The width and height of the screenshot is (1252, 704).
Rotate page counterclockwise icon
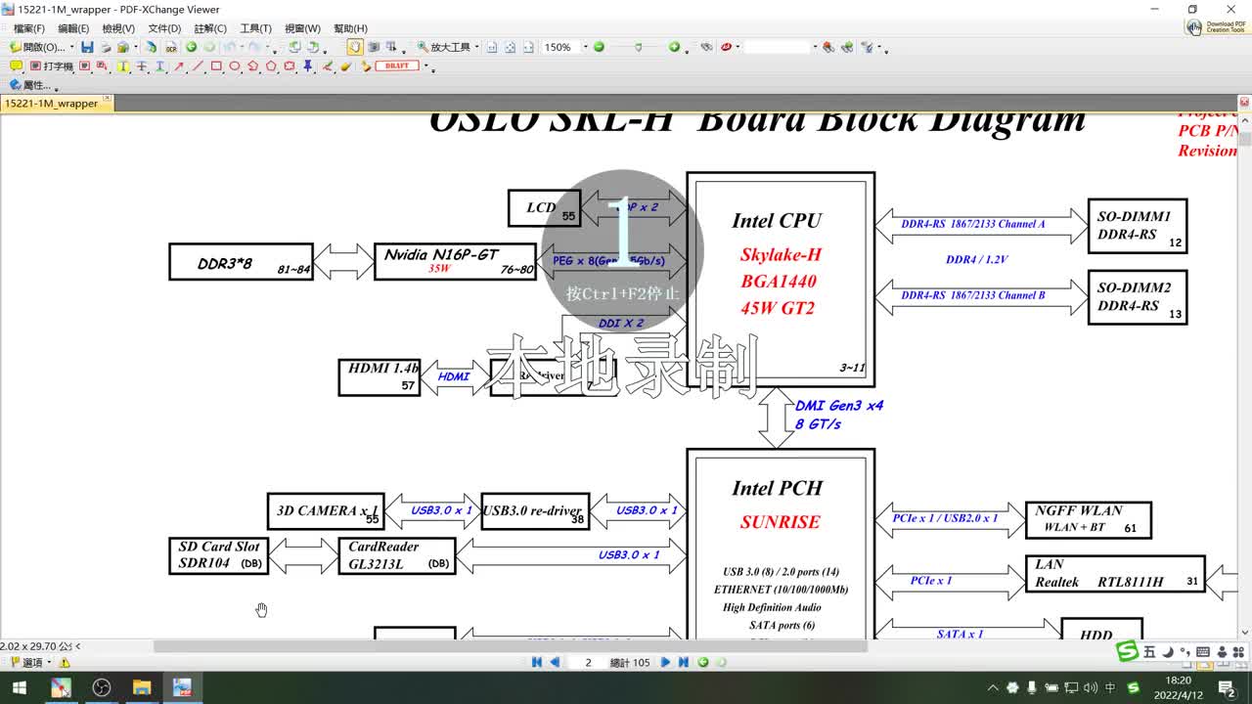(x=293, y=47)
